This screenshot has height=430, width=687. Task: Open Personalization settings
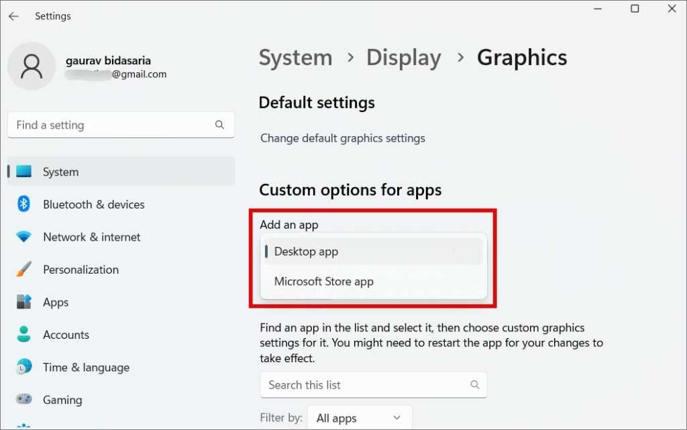click(x=121, y=269)
